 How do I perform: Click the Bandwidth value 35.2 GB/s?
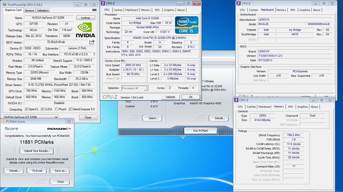(82, 79)
